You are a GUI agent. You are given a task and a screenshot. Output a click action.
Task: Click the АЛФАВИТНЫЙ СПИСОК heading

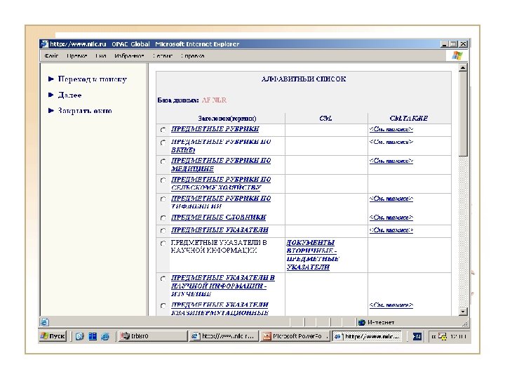304,79
